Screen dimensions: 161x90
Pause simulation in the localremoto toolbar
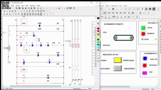(62, 8)
